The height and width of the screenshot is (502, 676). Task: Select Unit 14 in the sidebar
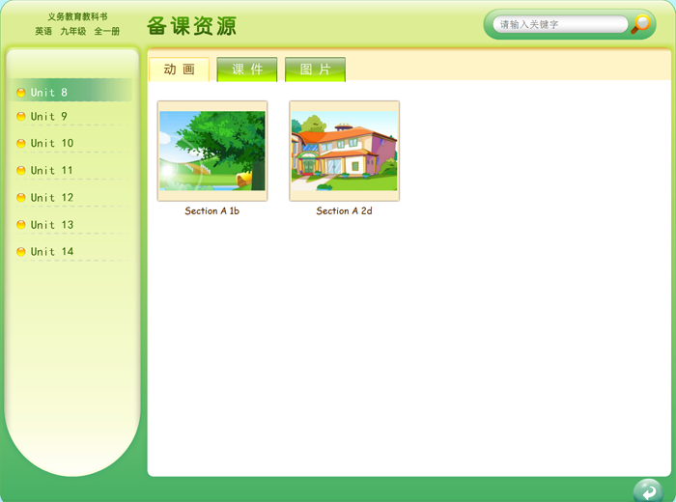[72, 252]
